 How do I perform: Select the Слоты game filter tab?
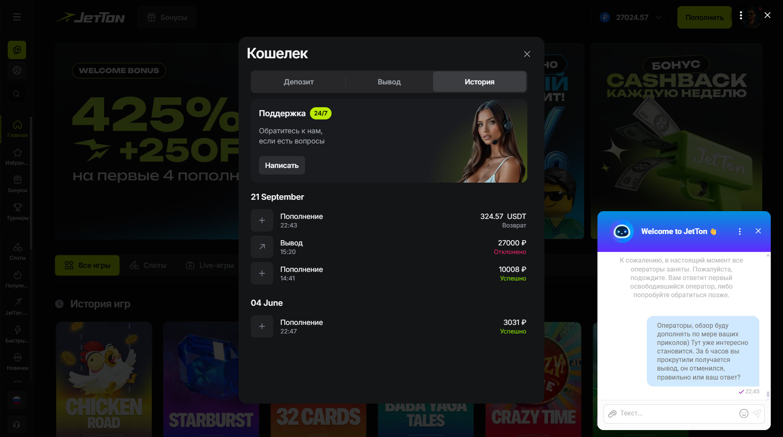148,265
